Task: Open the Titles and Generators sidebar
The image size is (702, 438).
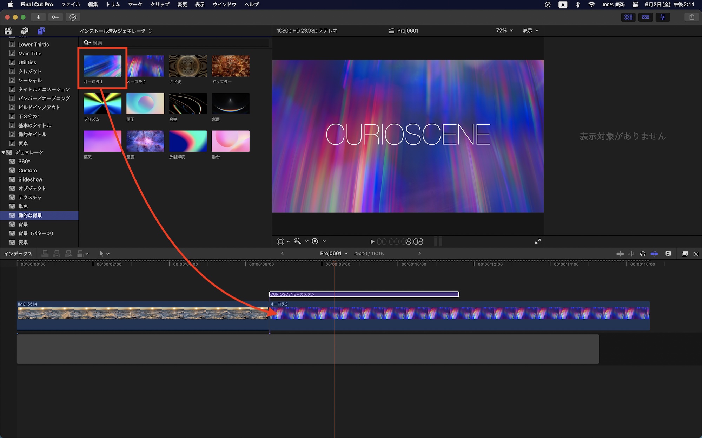Action: coord(41,31)
